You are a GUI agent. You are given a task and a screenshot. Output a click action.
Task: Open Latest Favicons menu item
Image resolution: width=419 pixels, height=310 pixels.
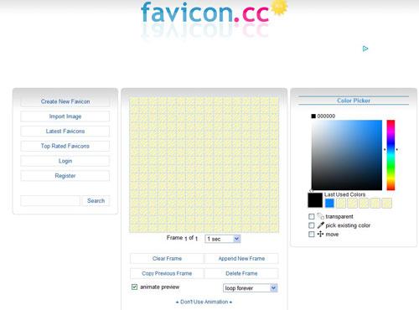(x=65, y=131)
